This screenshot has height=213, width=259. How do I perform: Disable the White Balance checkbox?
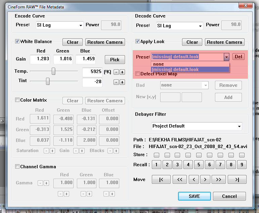[17, 42]
